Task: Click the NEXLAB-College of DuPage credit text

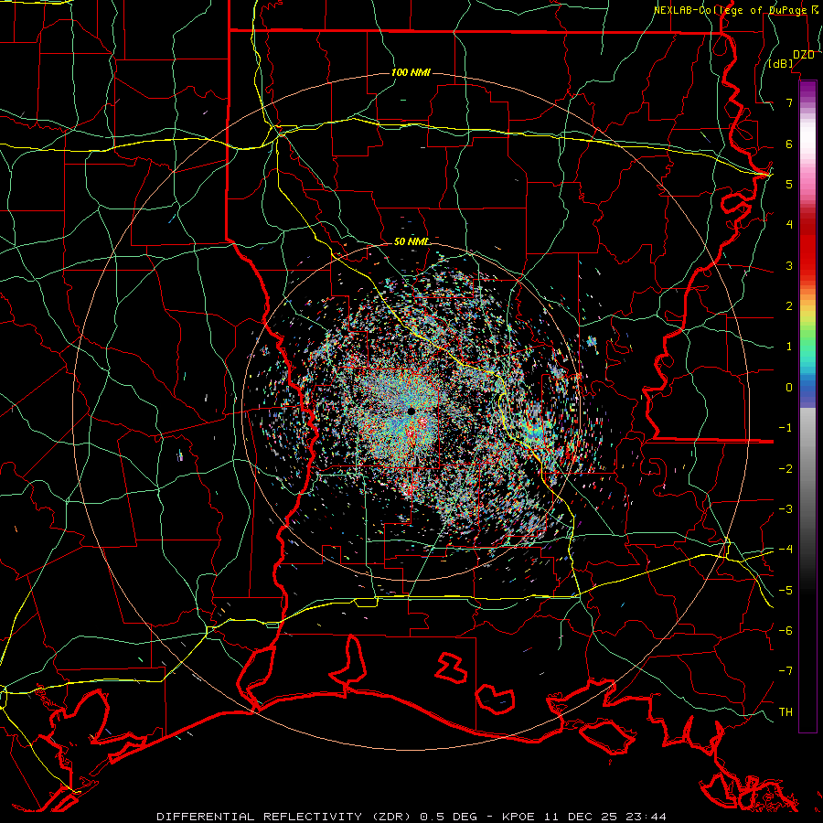Action: tap(730, 10)
